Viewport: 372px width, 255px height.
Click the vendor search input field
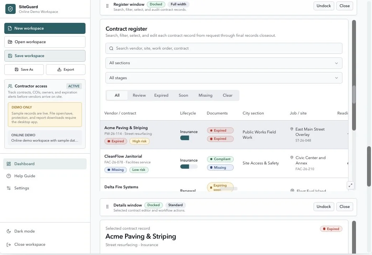[224, 49]
